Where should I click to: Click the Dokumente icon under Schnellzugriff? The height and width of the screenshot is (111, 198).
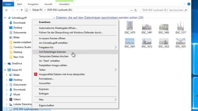(11, 32)
